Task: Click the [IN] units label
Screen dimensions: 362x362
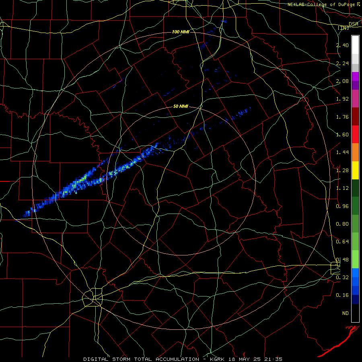Action: coord(343,28)
